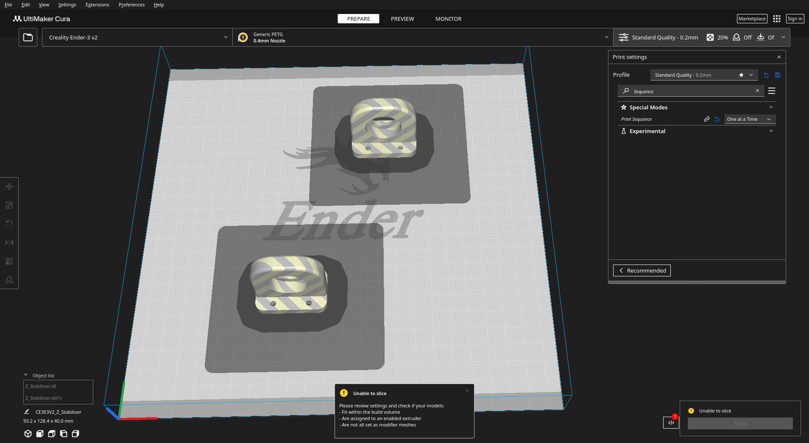
Task: Switch to the PREVIEW tab
Action: click(x=402, y=19)
